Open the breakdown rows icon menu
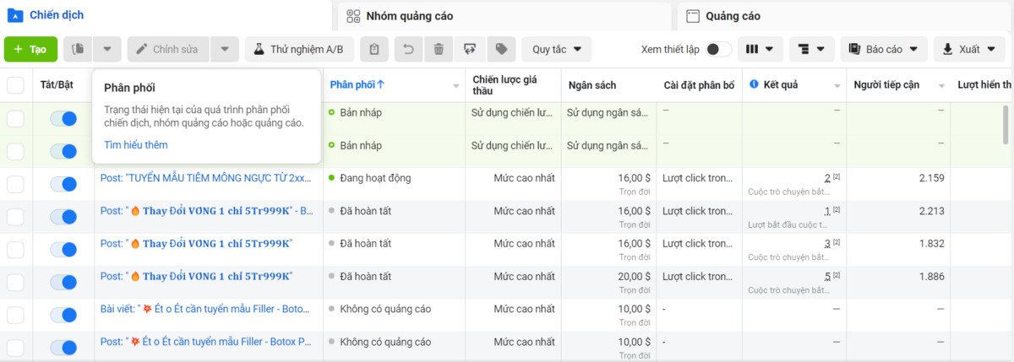 pos(811,50)
